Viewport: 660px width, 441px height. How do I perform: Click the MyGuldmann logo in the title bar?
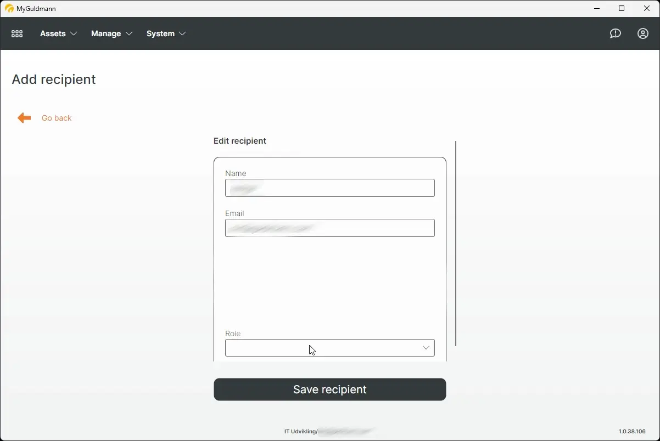9,8
